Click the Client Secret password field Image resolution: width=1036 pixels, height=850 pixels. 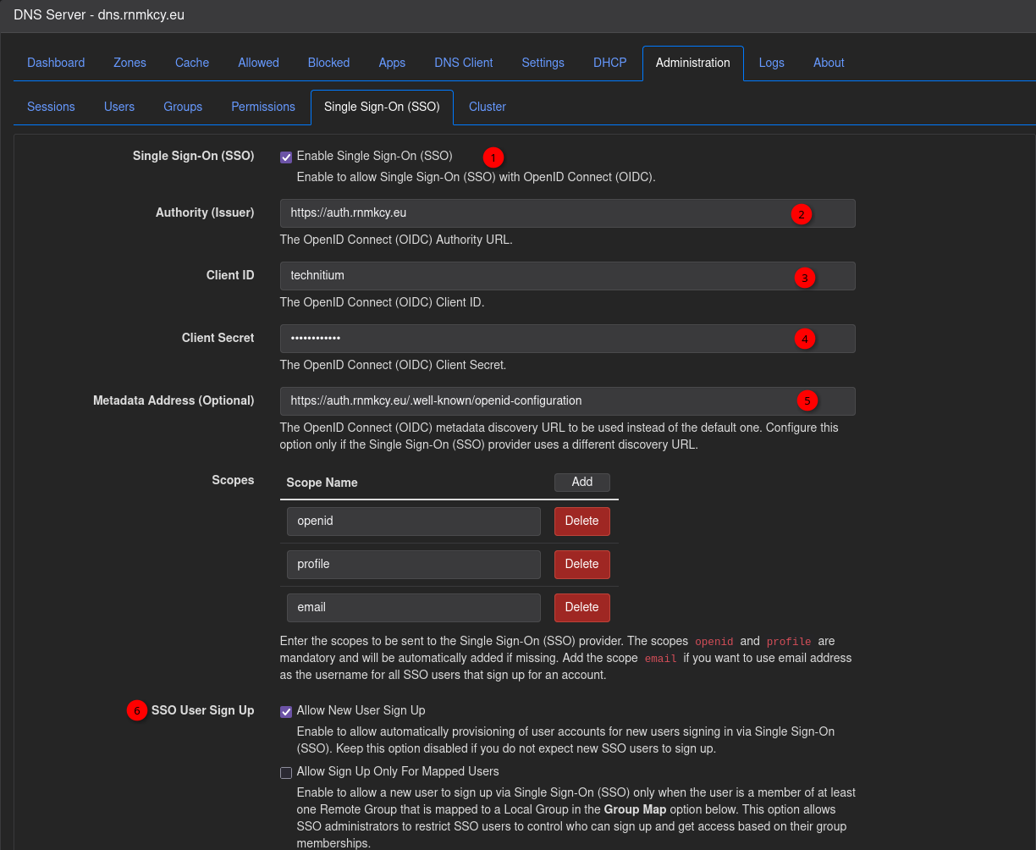567,339
